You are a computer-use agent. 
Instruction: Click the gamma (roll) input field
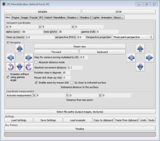pos(108,32)
